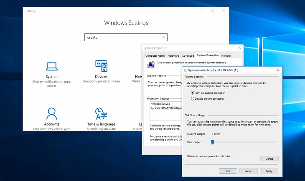The width and height of the screenshot is (305, 181).
Task: Open the Remote tab
Action: pyautogui.click(x=226, y=56)
